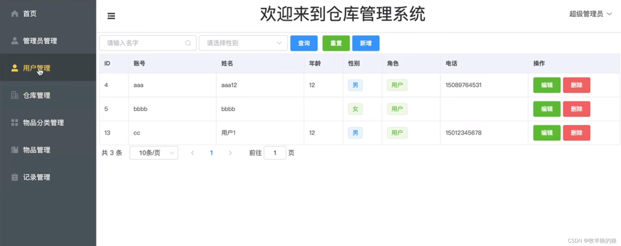
Task: Click the 管理员管理 person icon
Action: [15, 41]
